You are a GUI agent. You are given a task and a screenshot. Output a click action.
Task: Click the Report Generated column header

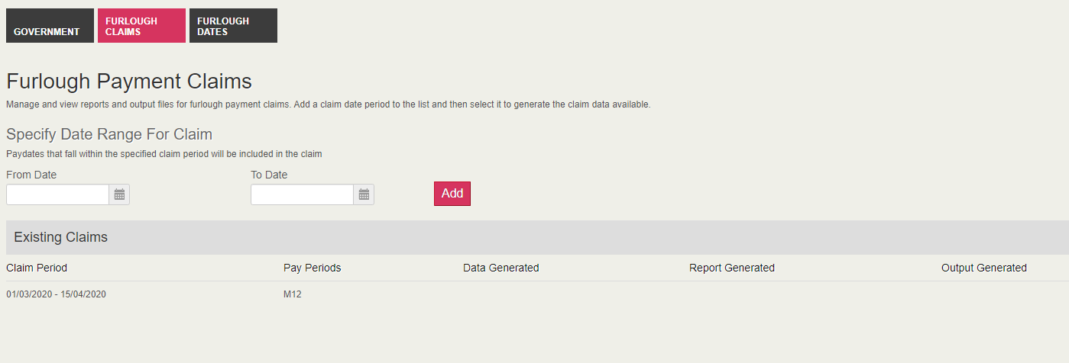click(731, 268)
